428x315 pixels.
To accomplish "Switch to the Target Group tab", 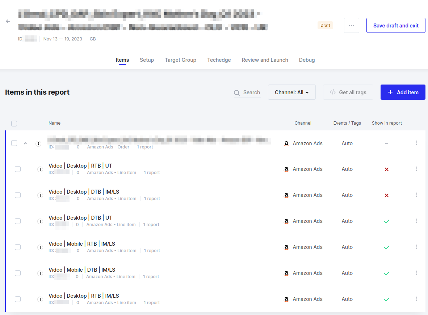I will click(x=180, y=60).
